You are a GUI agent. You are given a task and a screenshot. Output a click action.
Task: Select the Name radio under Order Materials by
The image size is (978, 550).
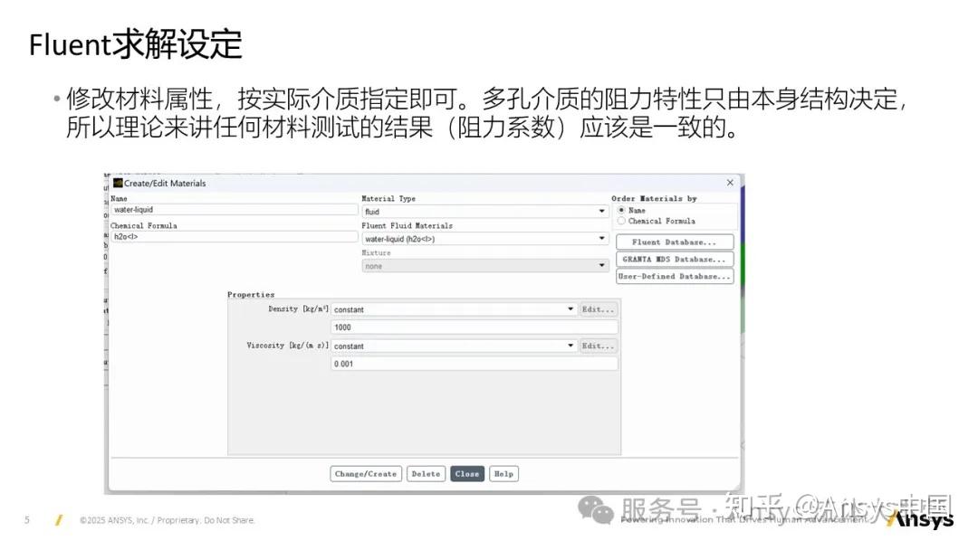[x=621, y=210]
